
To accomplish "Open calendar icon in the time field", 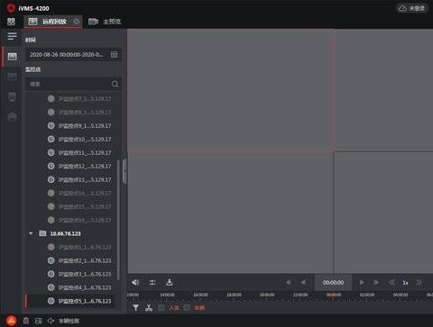I will [114, 55].
